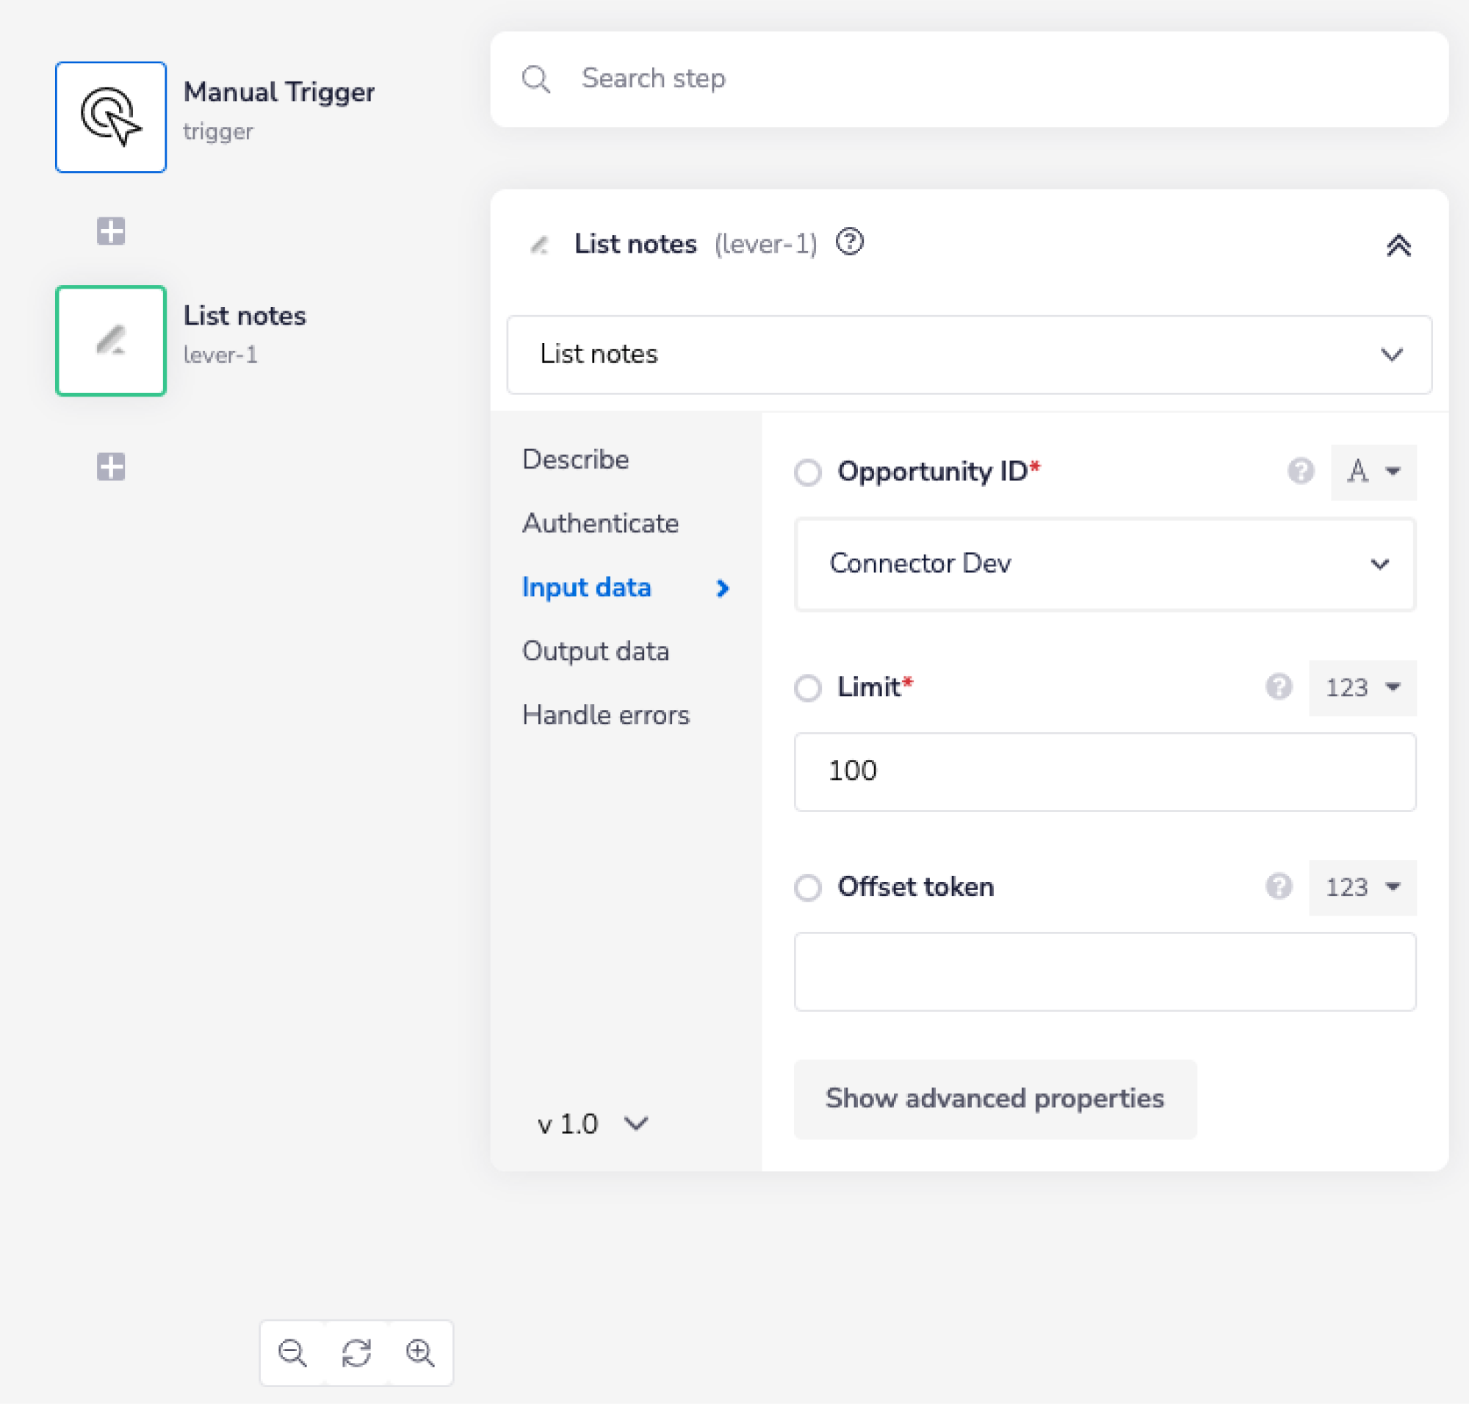Reset canvas zoom with refresh icon
Image resolution: width=1469 pixels, height=1404 pixels.
point(356,1353)
